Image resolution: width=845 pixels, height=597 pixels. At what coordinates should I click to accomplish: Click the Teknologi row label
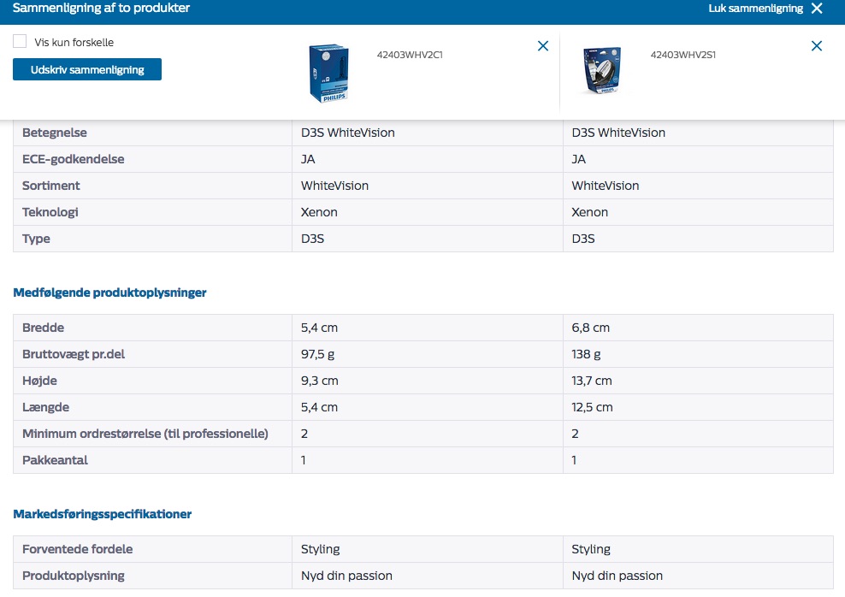(x=50, y=212)
